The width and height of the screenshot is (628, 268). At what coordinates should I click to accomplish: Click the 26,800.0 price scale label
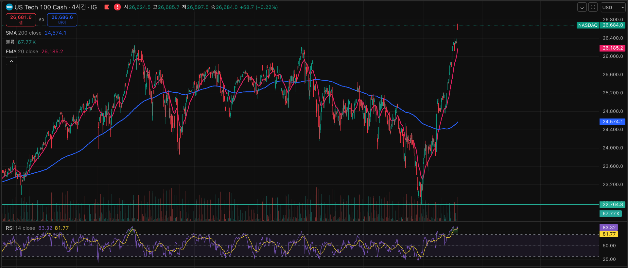[x=613, y=20]
